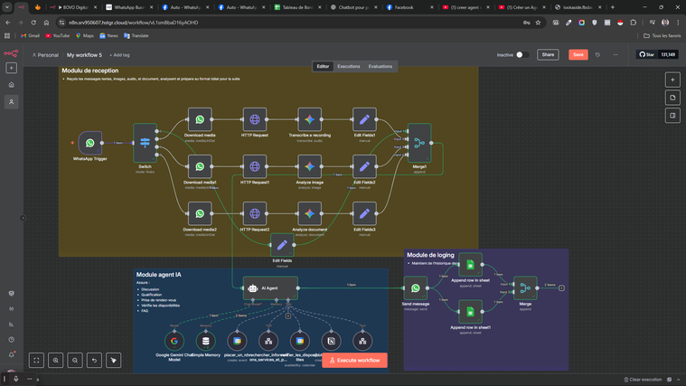Open the three-dot workflow options menu
This screenshot has height=386, width=686.
[x=616, y=54]
